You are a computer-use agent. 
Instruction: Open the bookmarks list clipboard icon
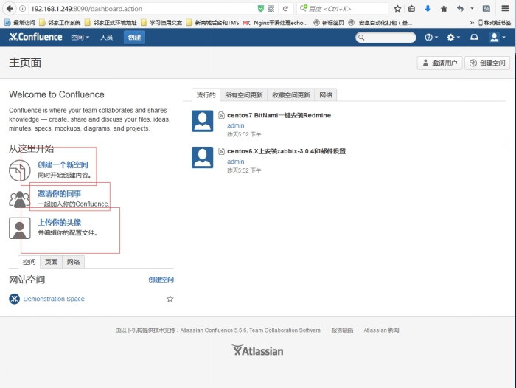tap(411, 9)
